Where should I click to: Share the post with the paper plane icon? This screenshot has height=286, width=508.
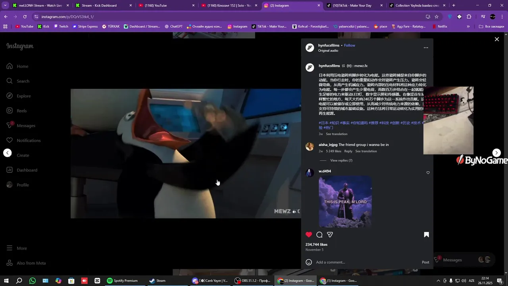tap(330, 235)
